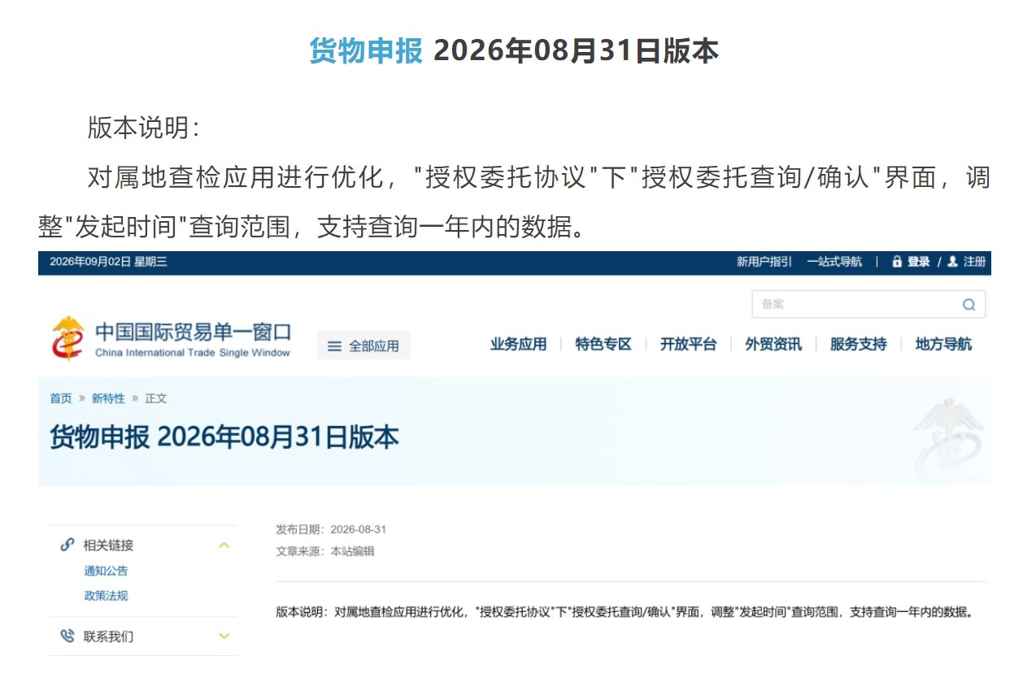Click the phone icon beside 联系我们

67,636
